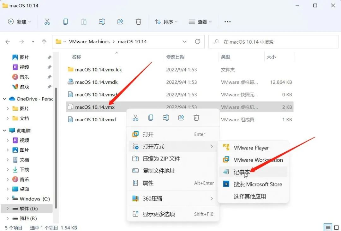Open with 记事本 (Notepad)
The width and height of the screenshot is (341, 231).
point(253,172)
